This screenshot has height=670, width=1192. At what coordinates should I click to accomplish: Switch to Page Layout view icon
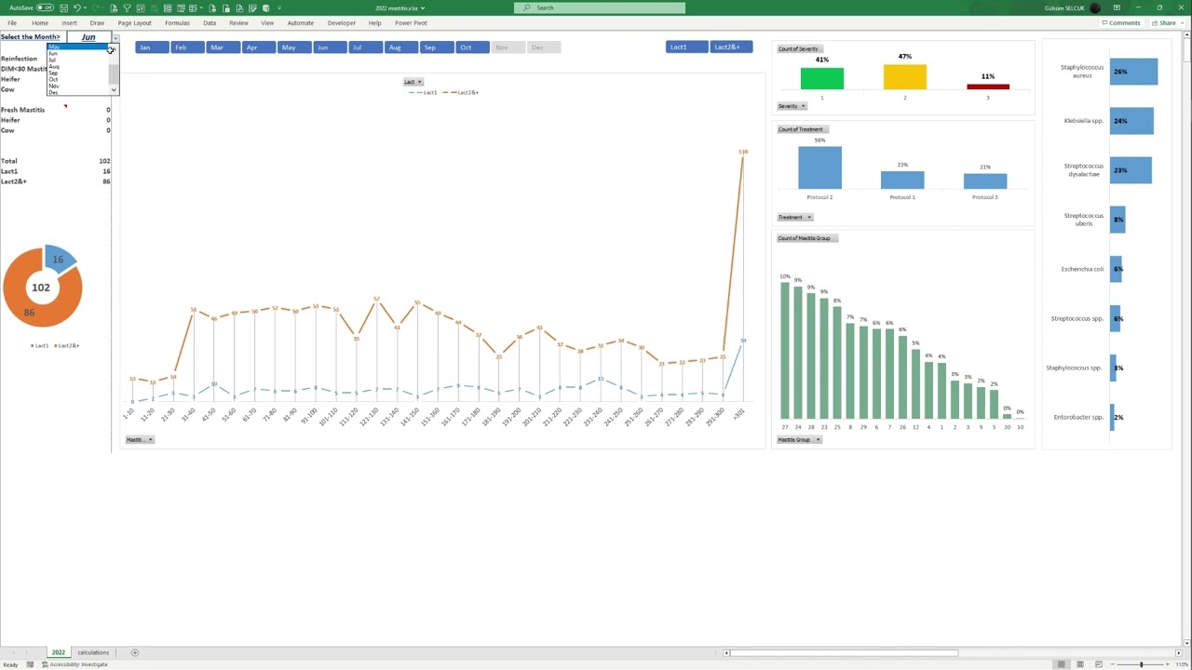click(1080, 664)
